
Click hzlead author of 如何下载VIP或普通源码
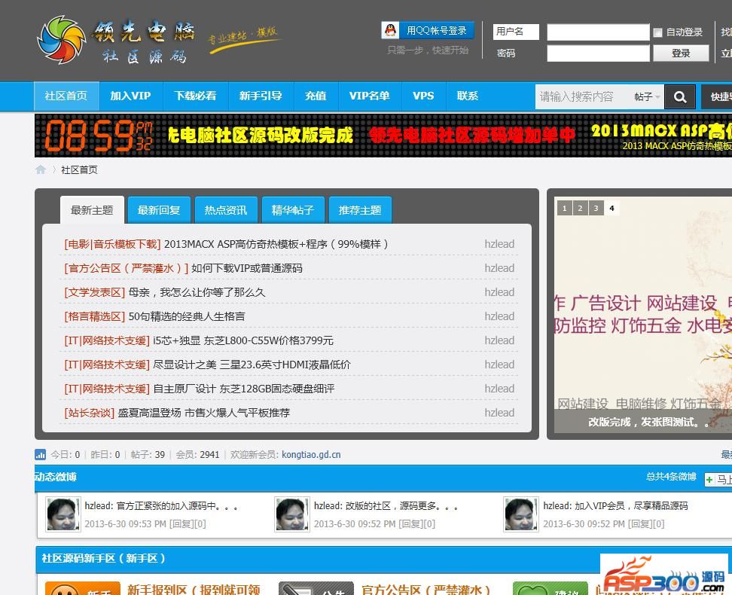499,269
